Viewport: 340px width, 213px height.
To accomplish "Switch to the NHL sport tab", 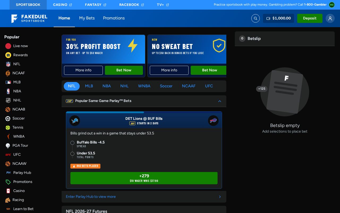I will (124, 86).
